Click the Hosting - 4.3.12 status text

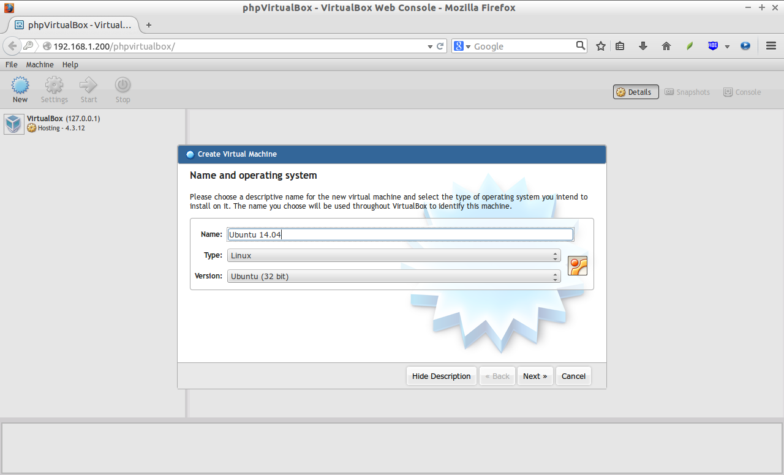pos(61,128)
